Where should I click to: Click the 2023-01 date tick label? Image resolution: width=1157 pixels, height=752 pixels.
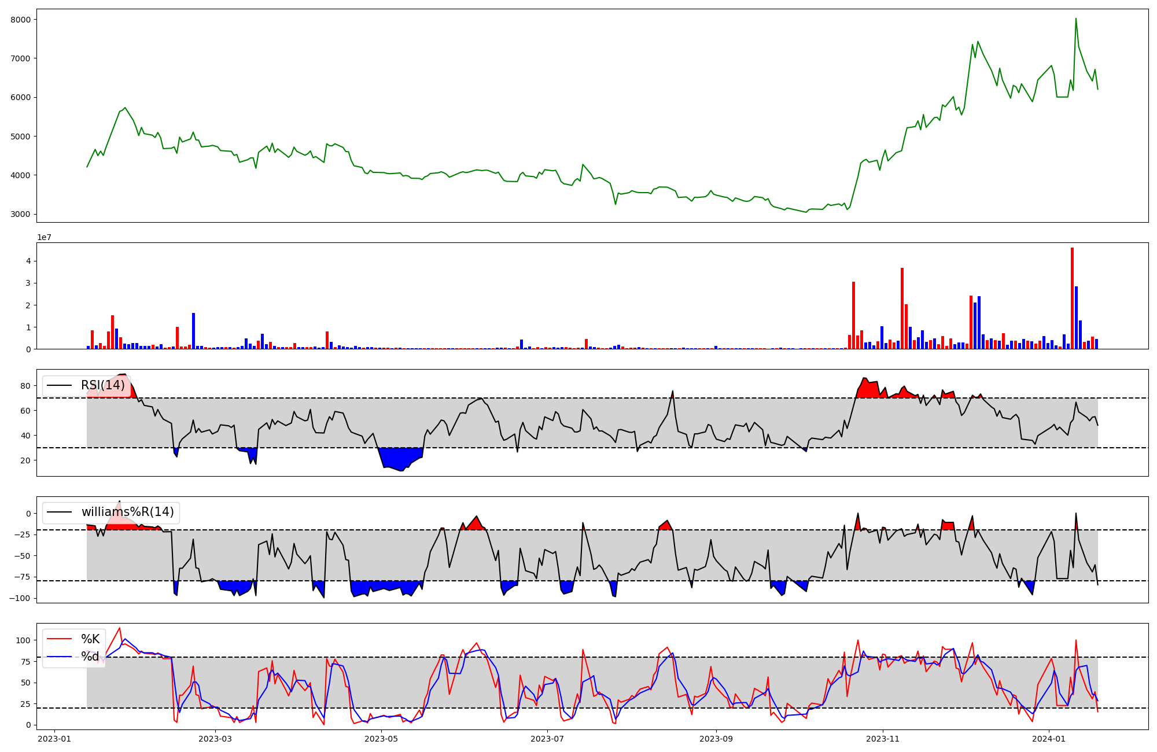(x=54, y=738)
